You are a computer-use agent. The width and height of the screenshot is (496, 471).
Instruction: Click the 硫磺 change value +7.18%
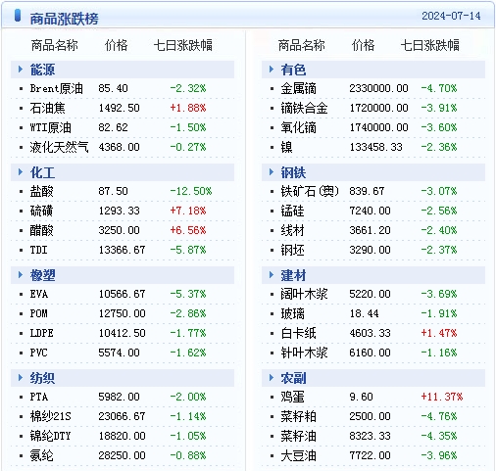(x=188, y=211)
